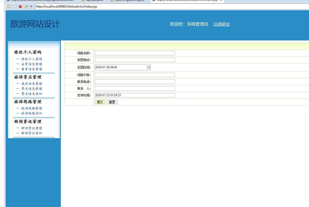Open 新闻资讯管理 sidebar link
The width and height of the screenshot is (309, 207).
(x=32, y=128)
